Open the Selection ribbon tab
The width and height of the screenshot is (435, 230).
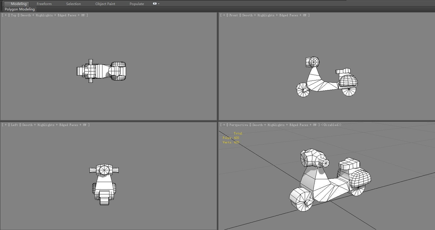74,4
